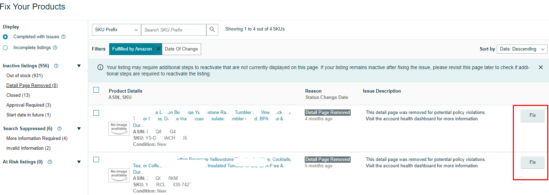Screen dimensions: 549x195
Task: Click the At Risk listings (0) heading
Action: 23,162
